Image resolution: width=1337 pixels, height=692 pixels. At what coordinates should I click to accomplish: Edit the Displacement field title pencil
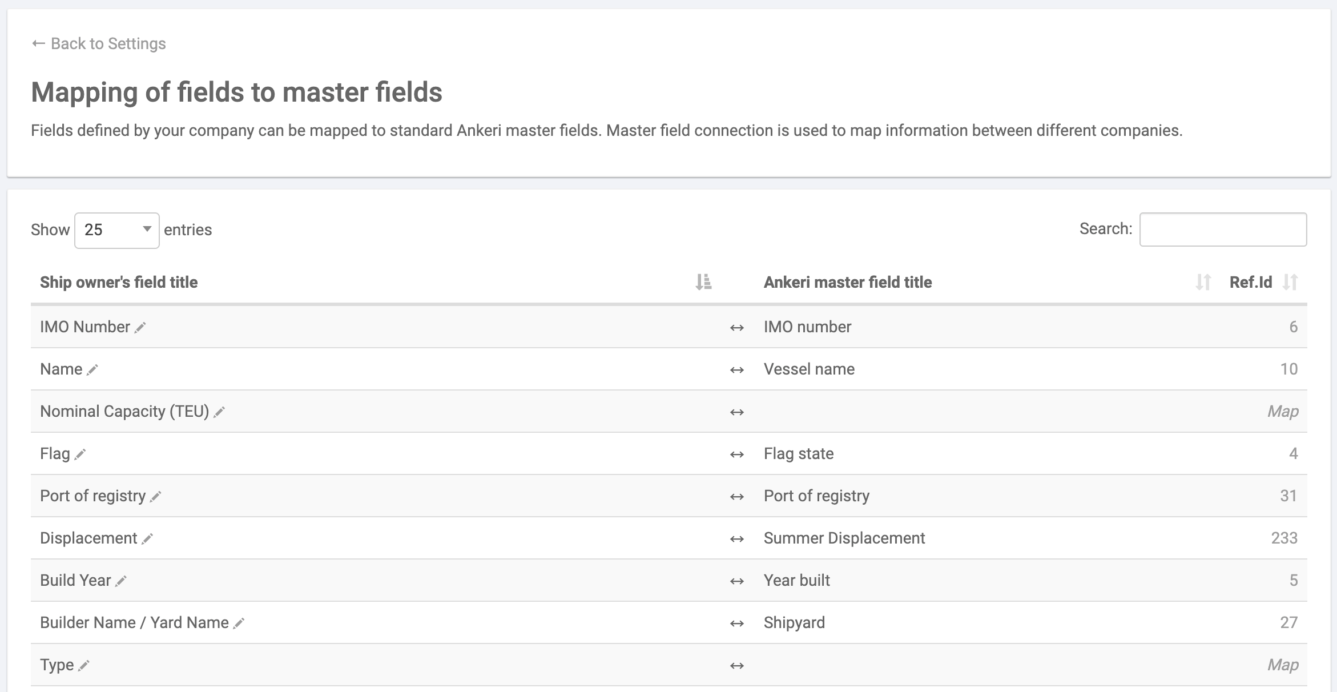[x=147, y=539]
